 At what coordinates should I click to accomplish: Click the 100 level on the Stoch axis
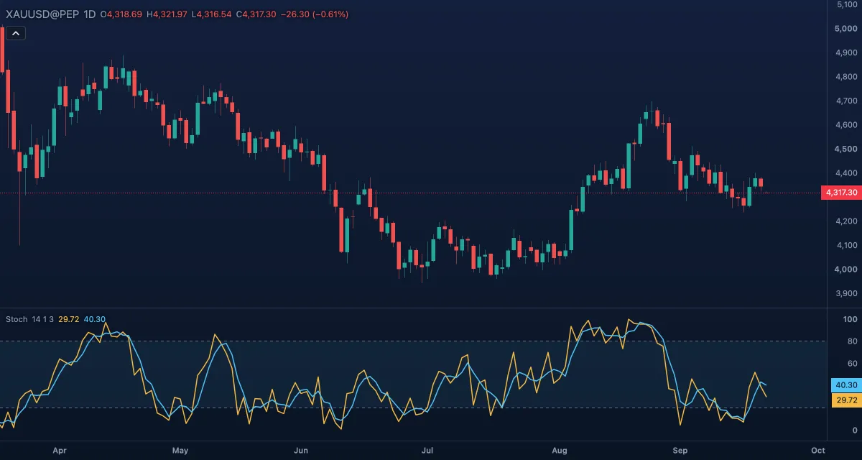click(x=851, y=319)
